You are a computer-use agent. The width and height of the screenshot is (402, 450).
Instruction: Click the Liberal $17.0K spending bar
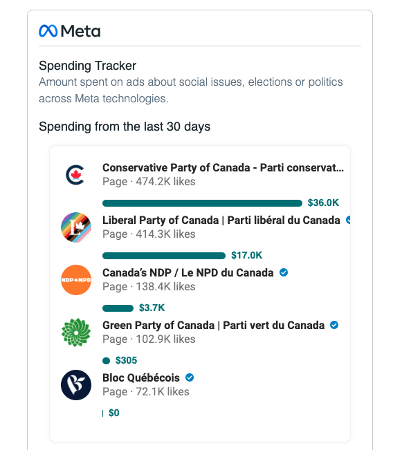point(164,256)
